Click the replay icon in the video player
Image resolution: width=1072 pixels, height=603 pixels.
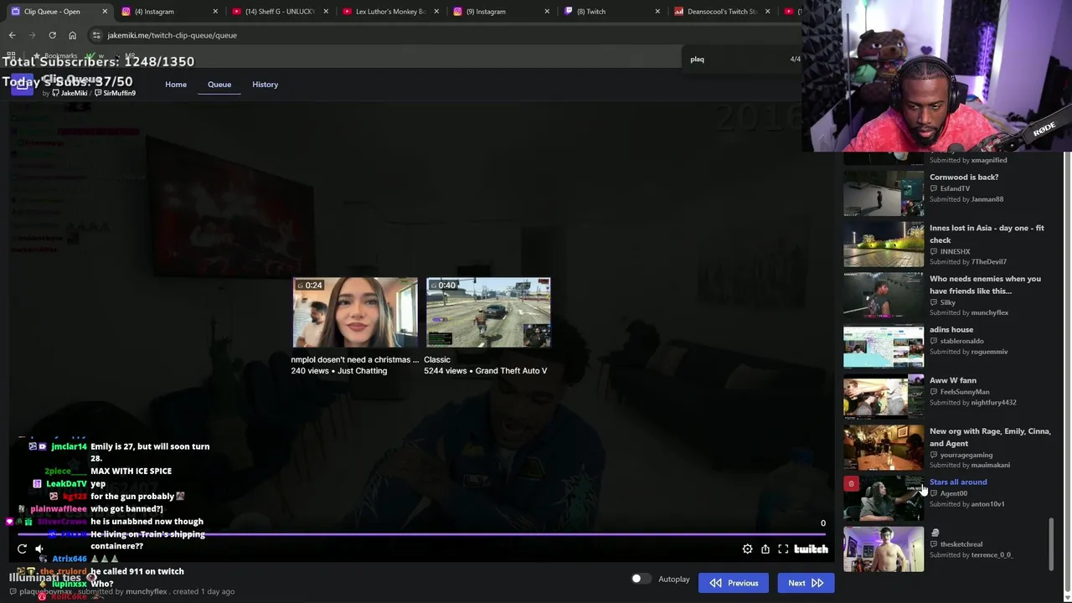click(22, 549)
